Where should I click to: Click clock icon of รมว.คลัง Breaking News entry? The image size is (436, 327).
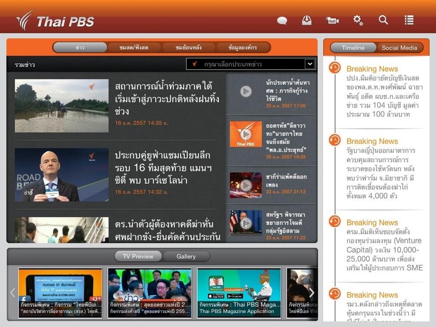click(x=335, y=294)
